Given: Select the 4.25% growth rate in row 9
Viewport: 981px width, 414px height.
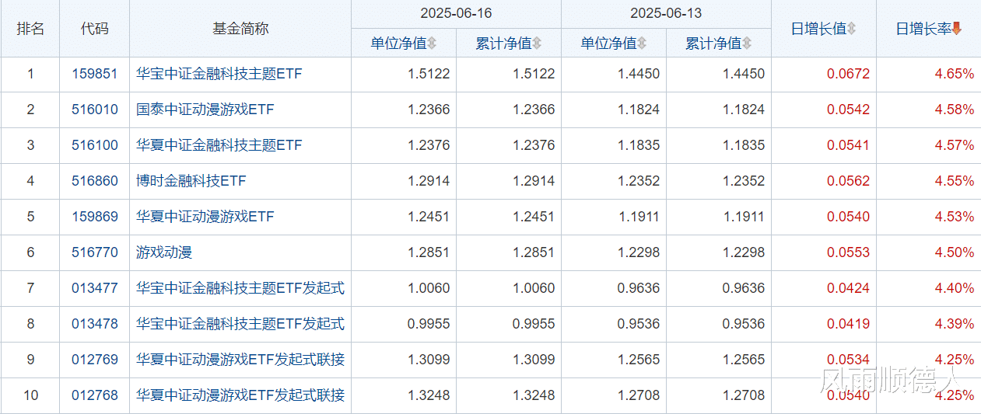Looking at the screenshot, I should pyautogui.click(x=955, y=360).
